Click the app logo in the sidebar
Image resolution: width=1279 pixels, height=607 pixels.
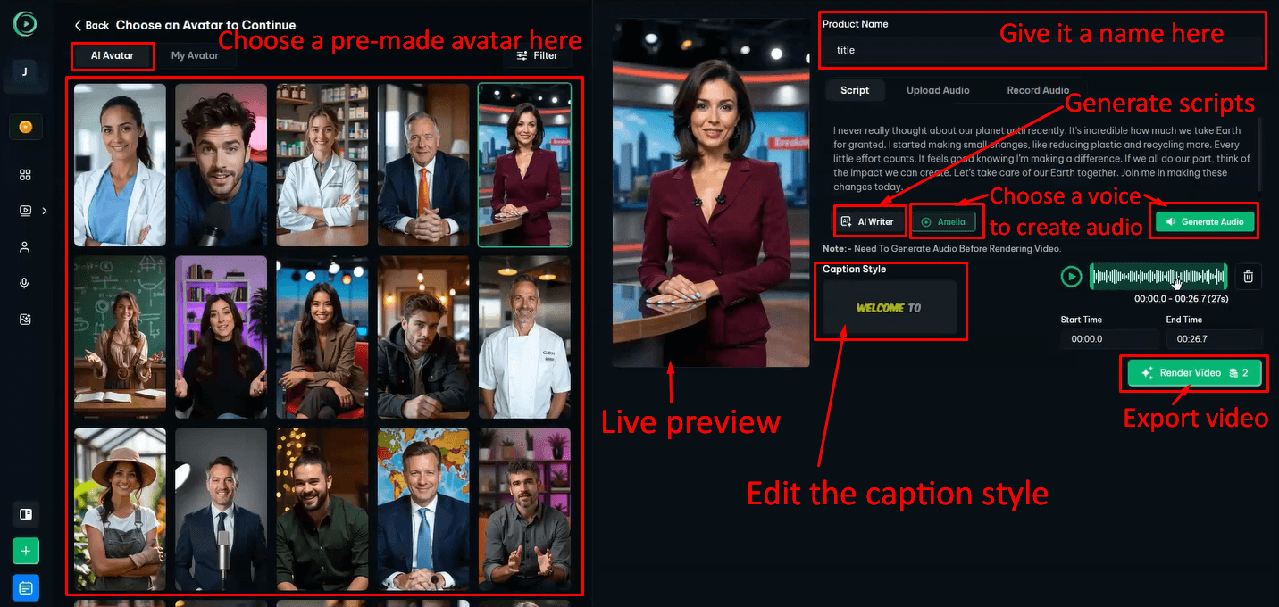pyautogui.click(x=25, y=24)
